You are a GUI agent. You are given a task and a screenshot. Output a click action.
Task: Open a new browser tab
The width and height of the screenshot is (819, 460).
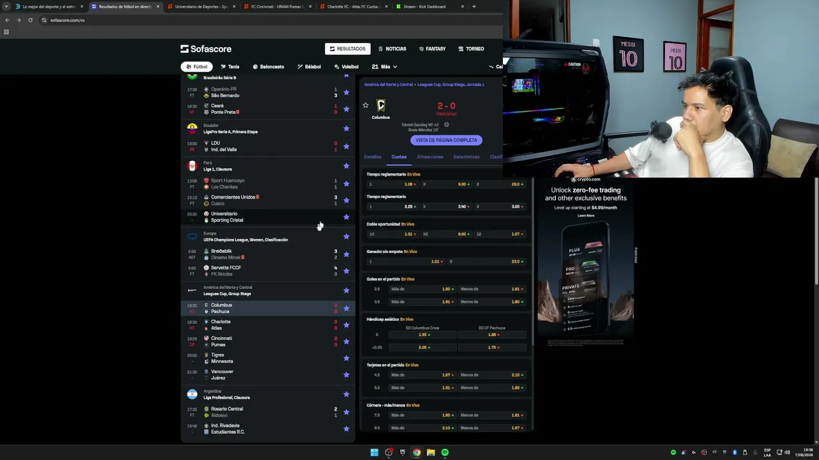(473, 6)
